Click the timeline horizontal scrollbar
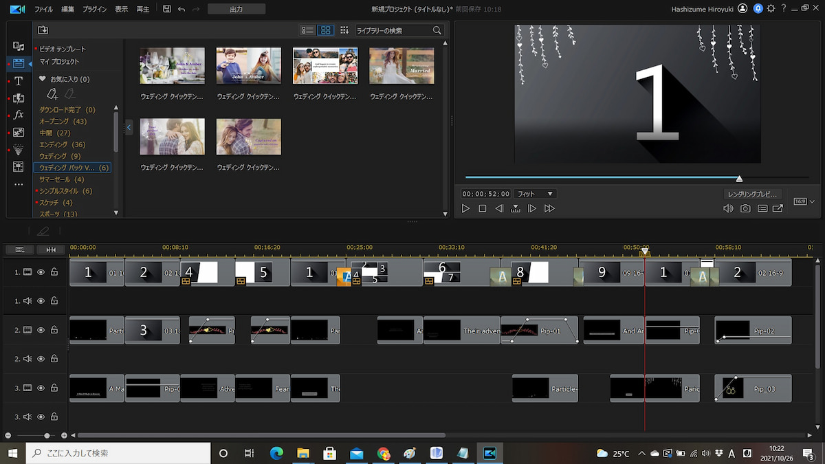Screen dimensions: 825x464 (261, 435)
